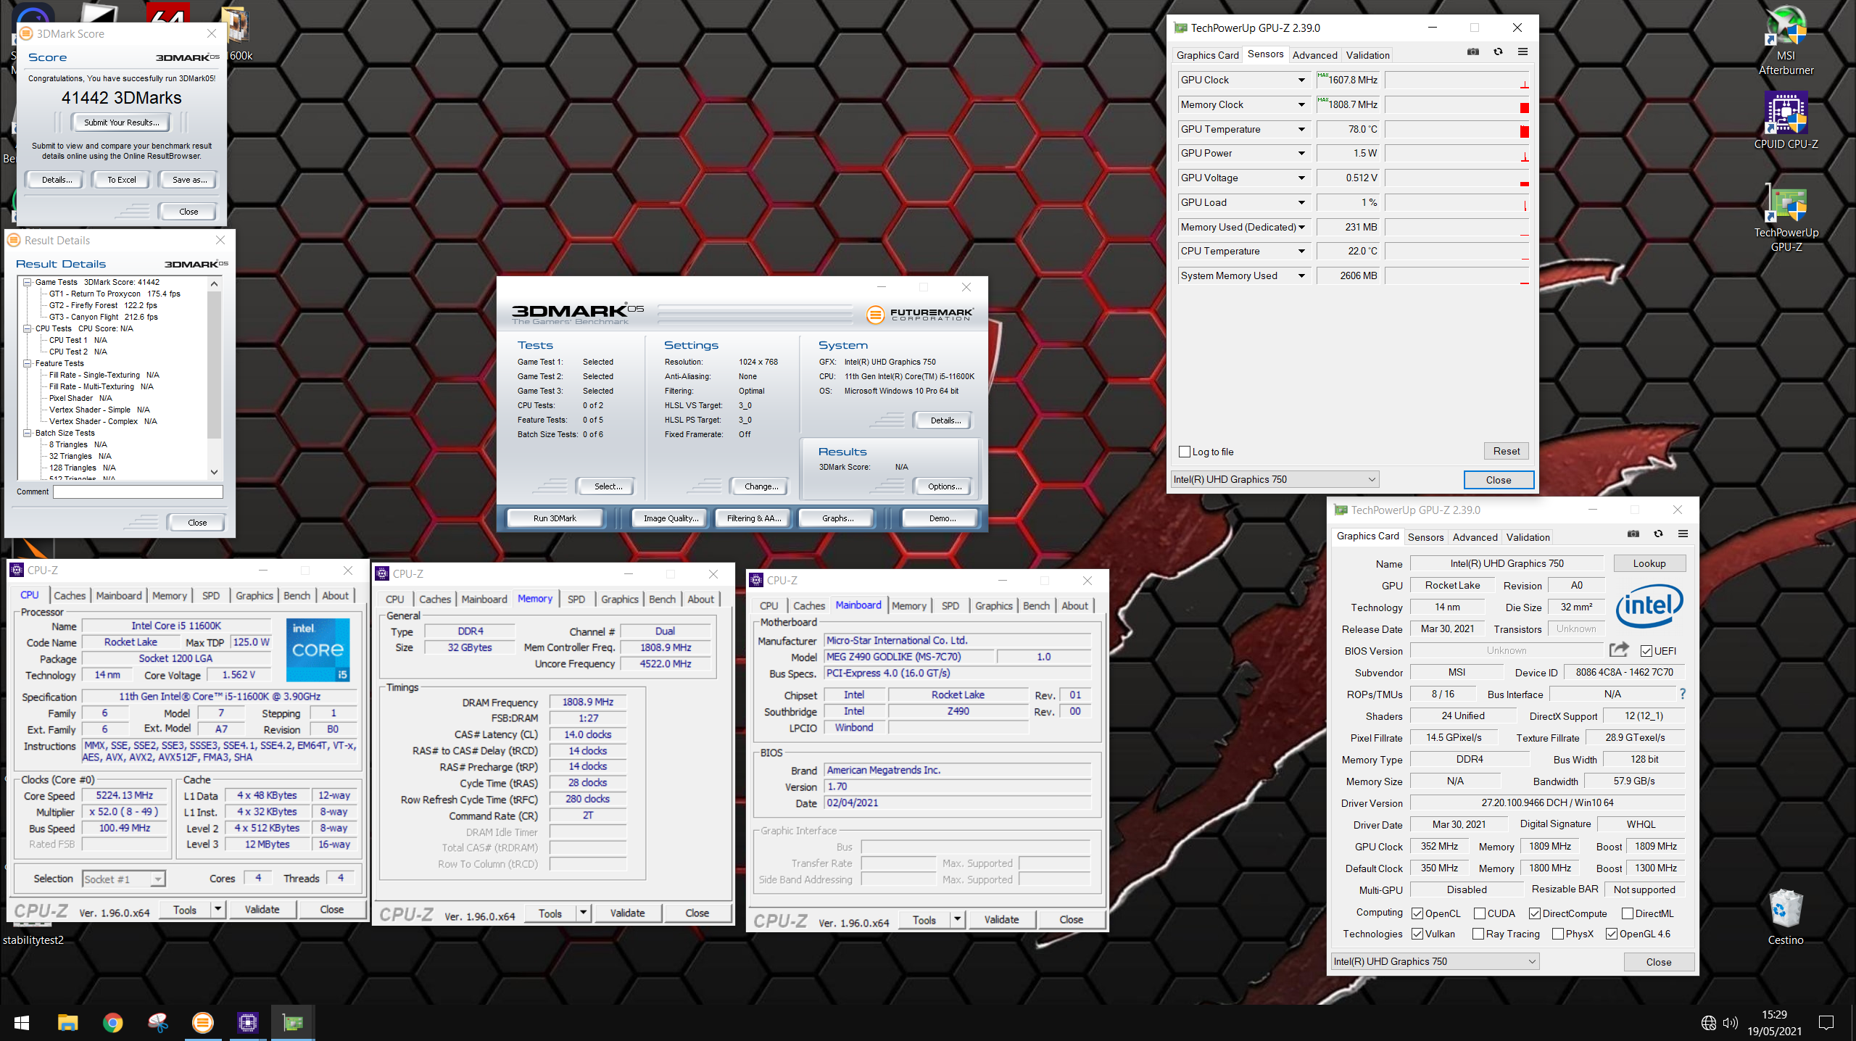Click Image Quality button in 3DMark05
Image resolution: width=1856 pixels, height=1041 pixels.
(671, 518)
